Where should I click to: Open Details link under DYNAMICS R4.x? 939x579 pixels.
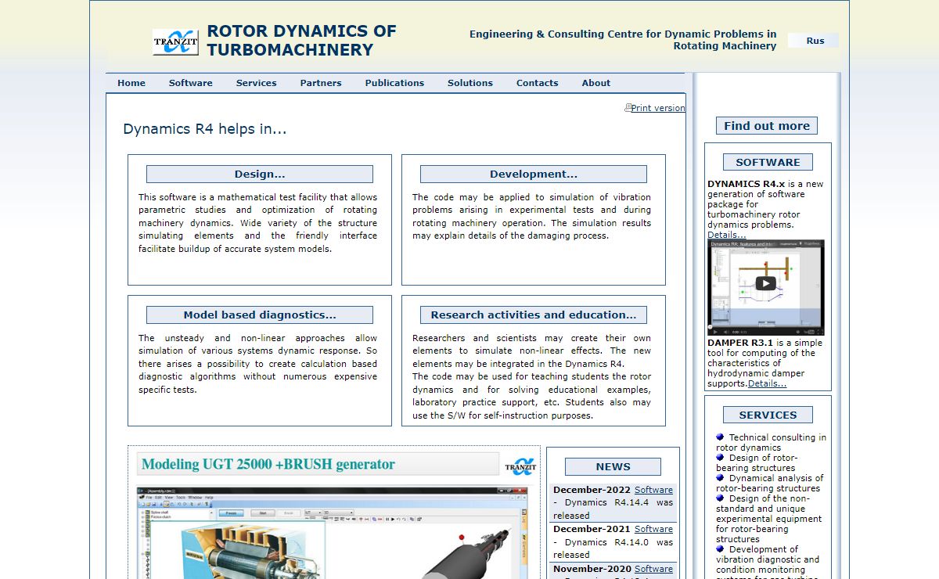(727, 235)
